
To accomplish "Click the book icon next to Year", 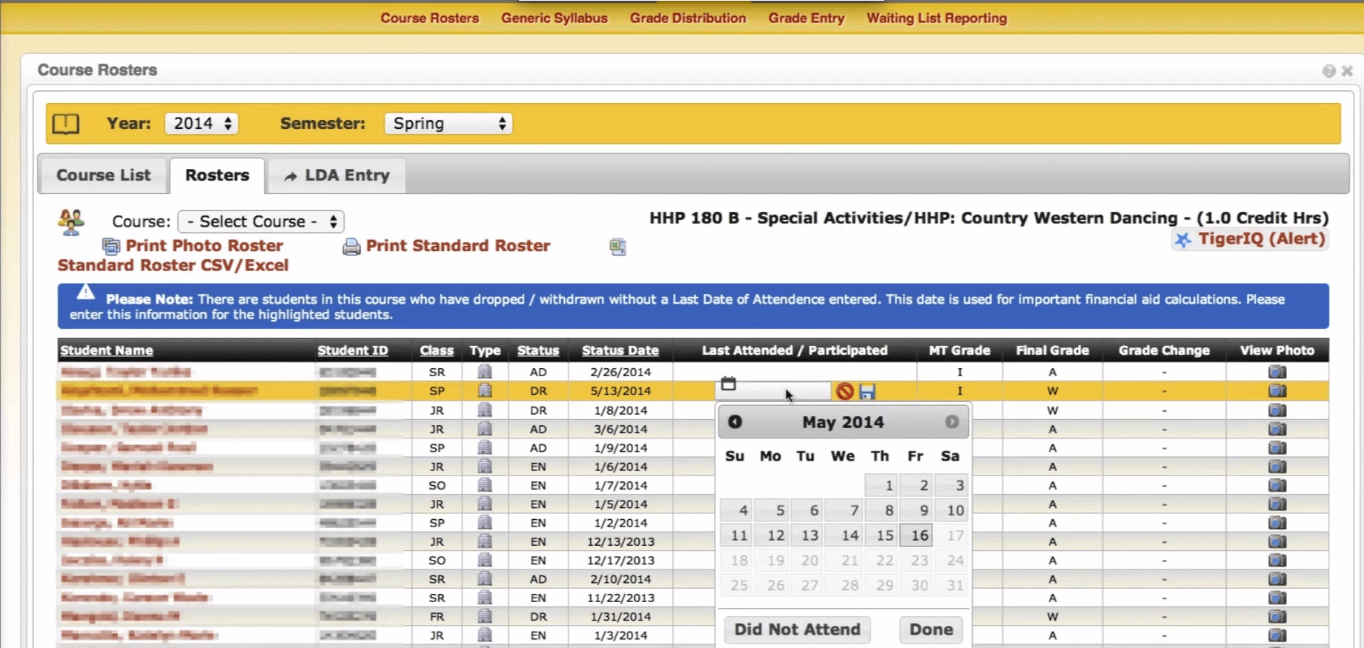I will pos(66,124).
